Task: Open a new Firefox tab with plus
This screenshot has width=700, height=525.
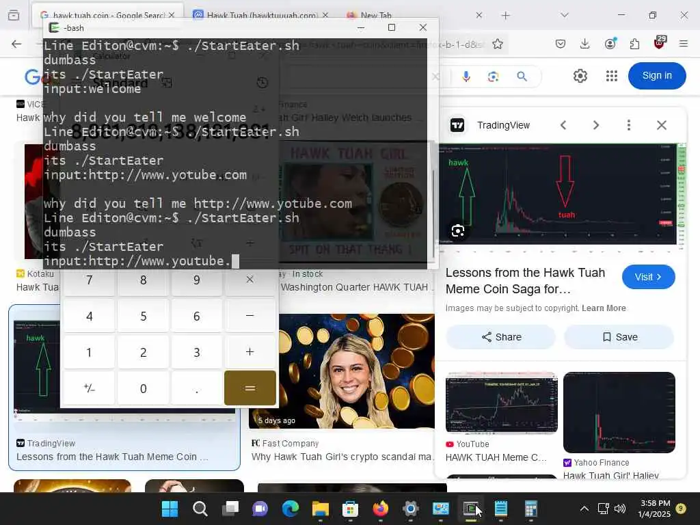Action: pos(505,16)
